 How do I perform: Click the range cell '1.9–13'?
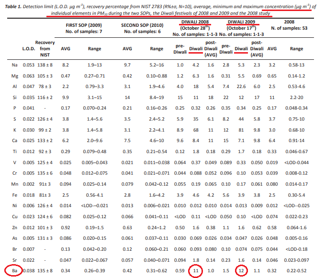[94, 65]
